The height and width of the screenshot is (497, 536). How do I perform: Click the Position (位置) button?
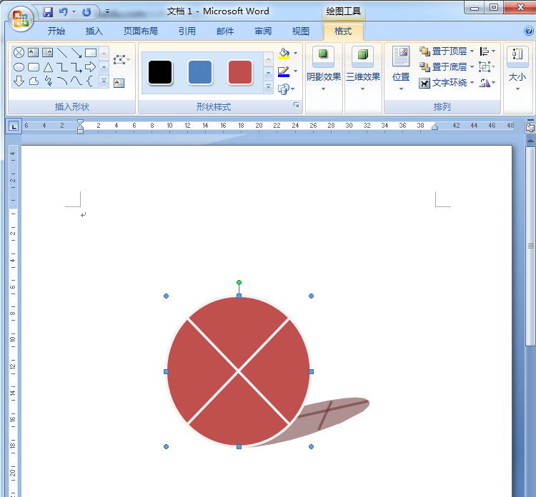pyautogui.click(x=401, y=69)
